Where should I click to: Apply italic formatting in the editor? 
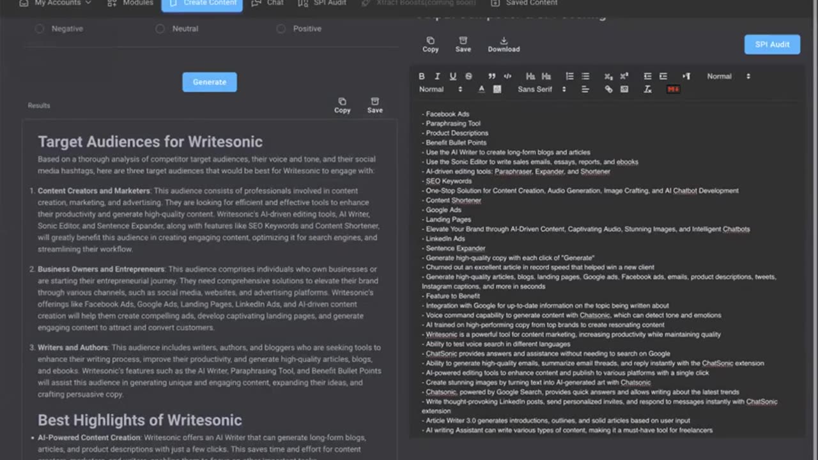coord(437,76)
